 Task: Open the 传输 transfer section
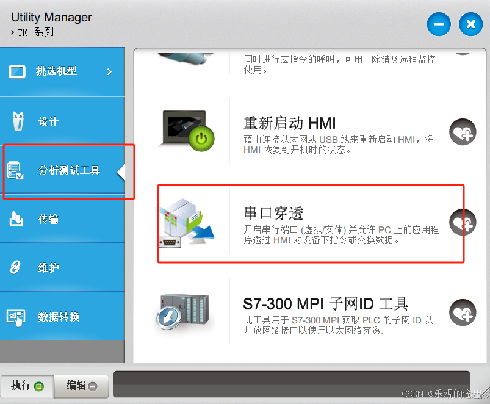tap(62, 218)
